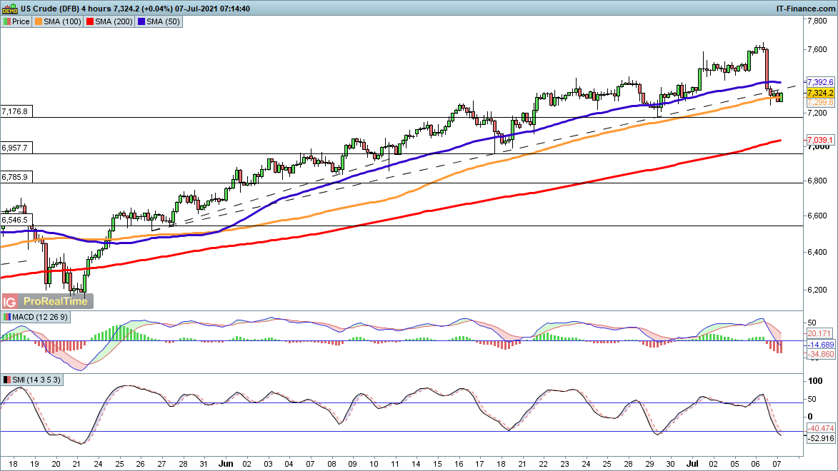Select the SMA (100) legend label
This screenshot has height=471, width=838.
62,22
